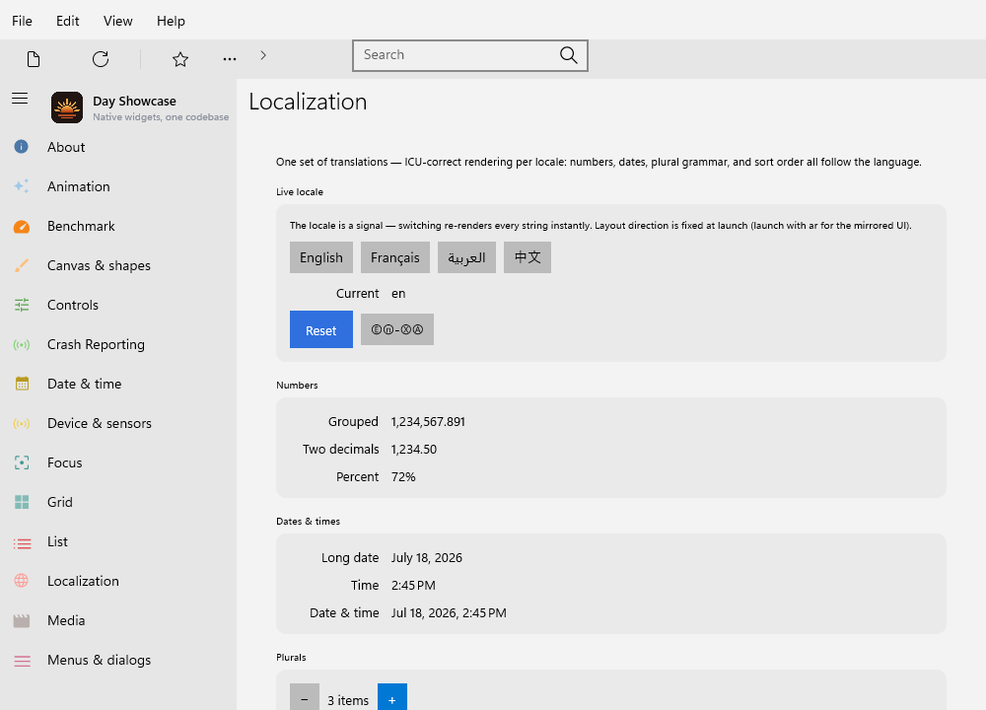Switch locale to Chinese (中文)
Screen dimensions: 986x710
[527, 257]
